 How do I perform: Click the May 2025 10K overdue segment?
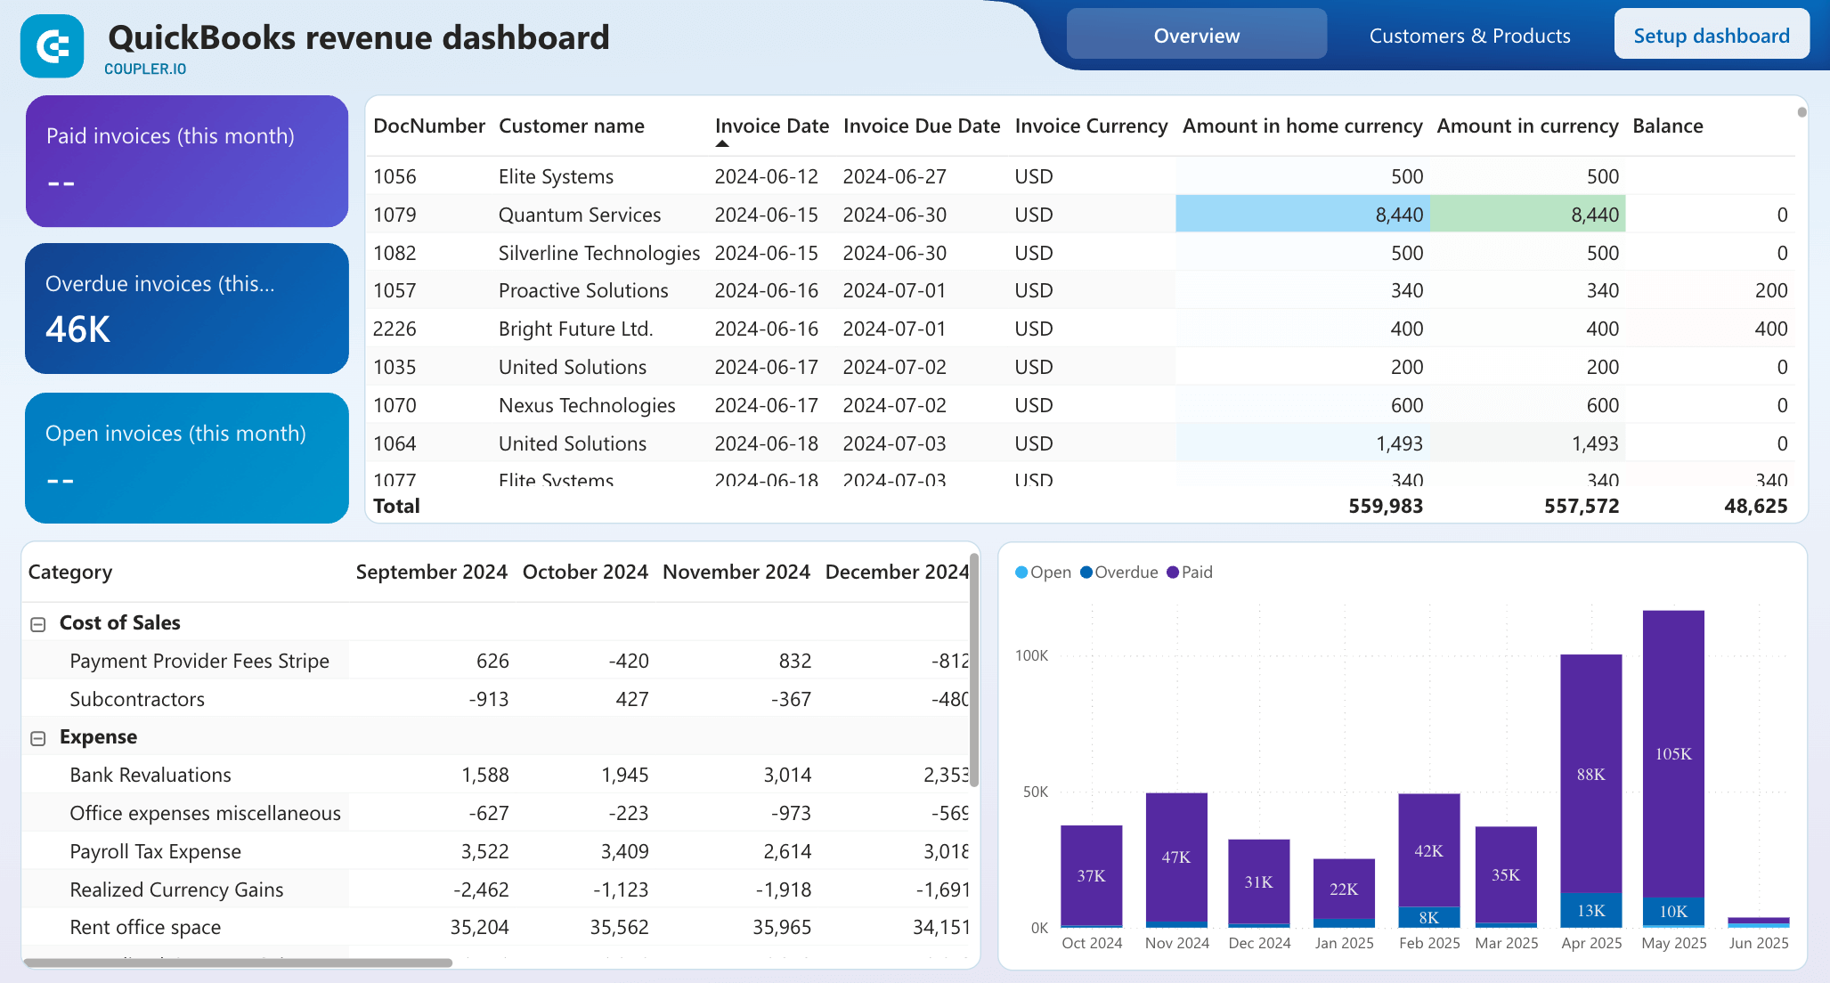click(1673, 912)
